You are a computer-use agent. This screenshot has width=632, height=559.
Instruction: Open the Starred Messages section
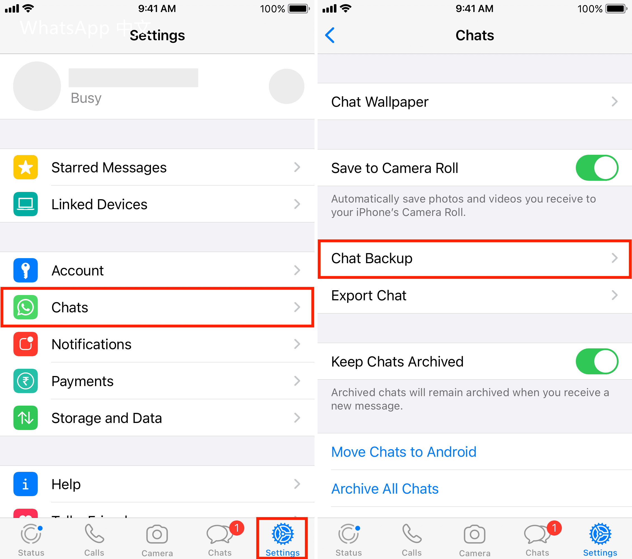click(157, 168)
